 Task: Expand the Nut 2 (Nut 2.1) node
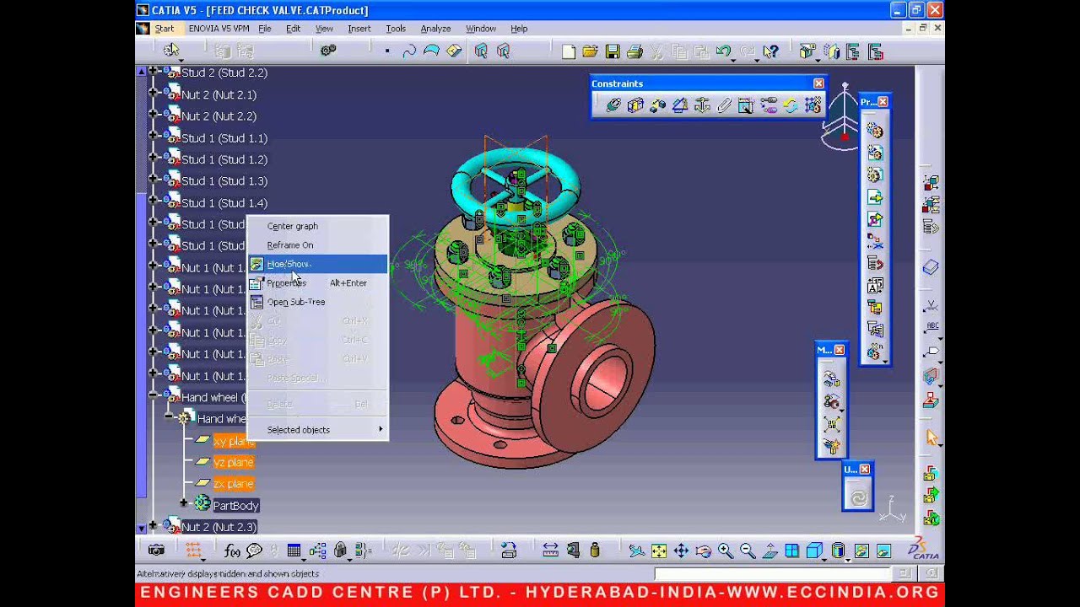[x=153, y=94]
